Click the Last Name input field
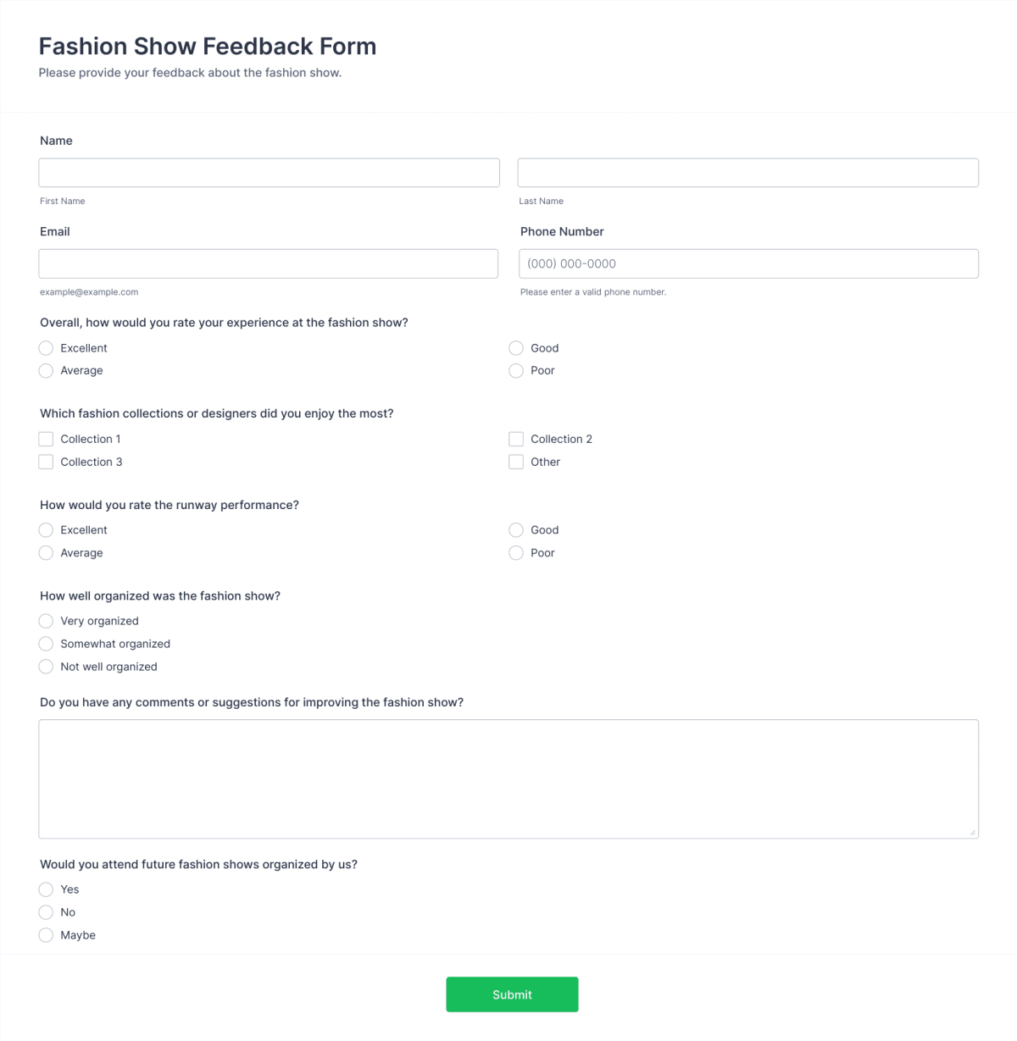The image size is (1017, 1041). (747, 172)
